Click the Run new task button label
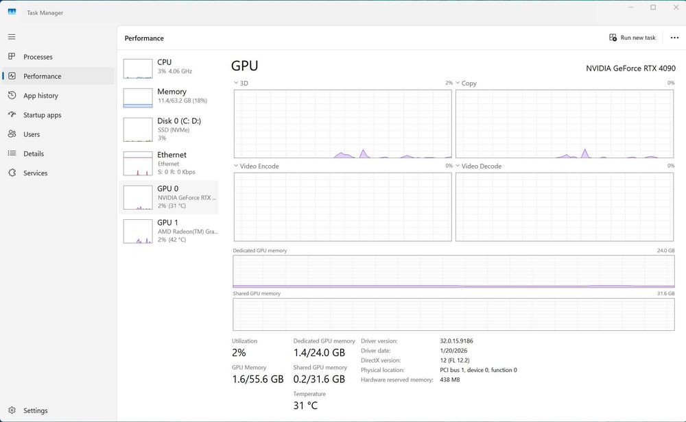 pos(638,38)
